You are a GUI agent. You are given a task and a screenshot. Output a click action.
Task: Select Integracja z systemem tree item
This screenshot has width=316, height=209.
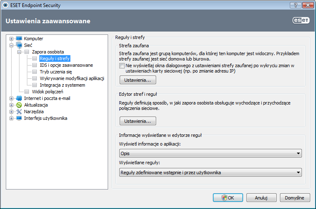click(63, 85)
